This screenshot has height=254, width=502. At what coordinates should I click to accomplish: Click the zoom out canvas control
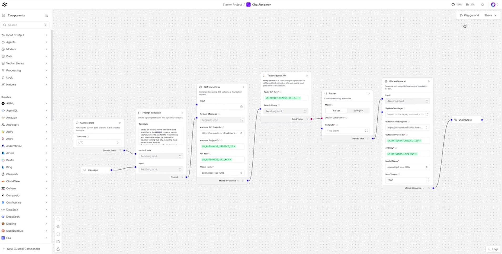[x=58, y=227]
